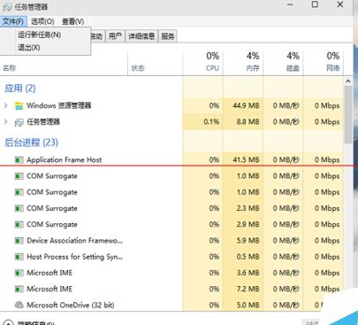The height and width of the screenshot is (325, 358).
Task: Choose 运行新任务(N) from the file menu
Action: [x=40, y=35]
